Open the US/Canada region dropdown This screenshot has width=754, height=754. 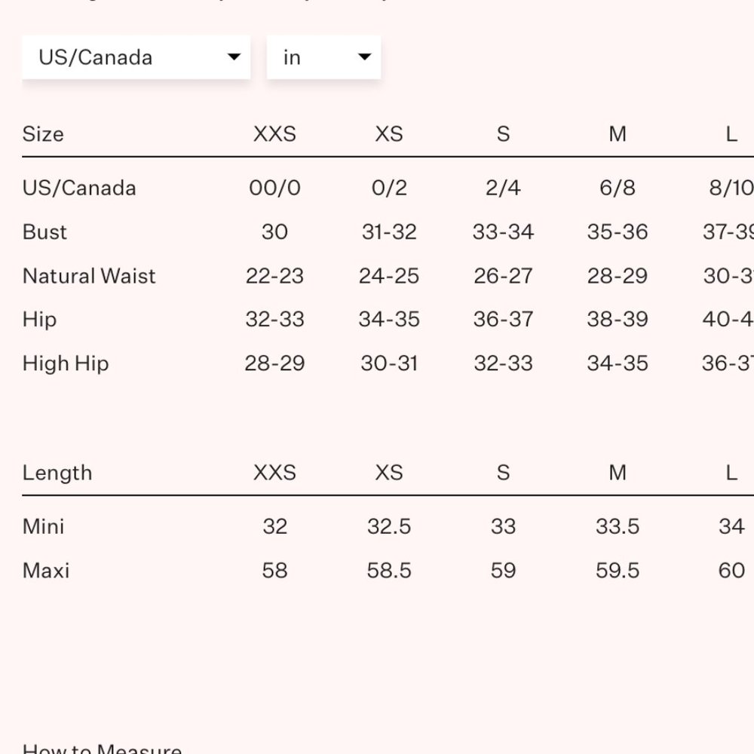tap(136, 57)
